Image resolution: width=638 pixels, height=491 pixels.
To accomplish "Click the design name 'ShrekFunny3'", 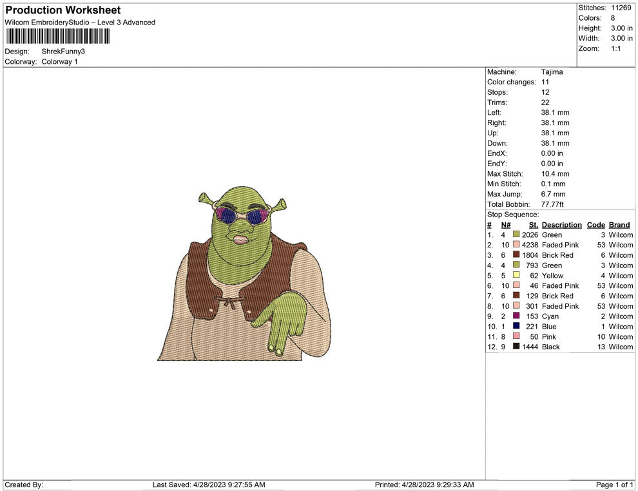I will [x=63, y=52].
